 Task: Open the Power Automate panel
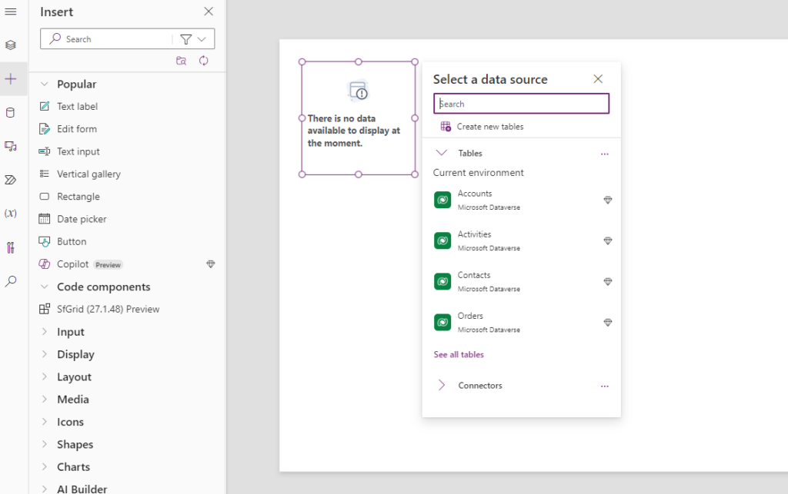pos(11,179)
